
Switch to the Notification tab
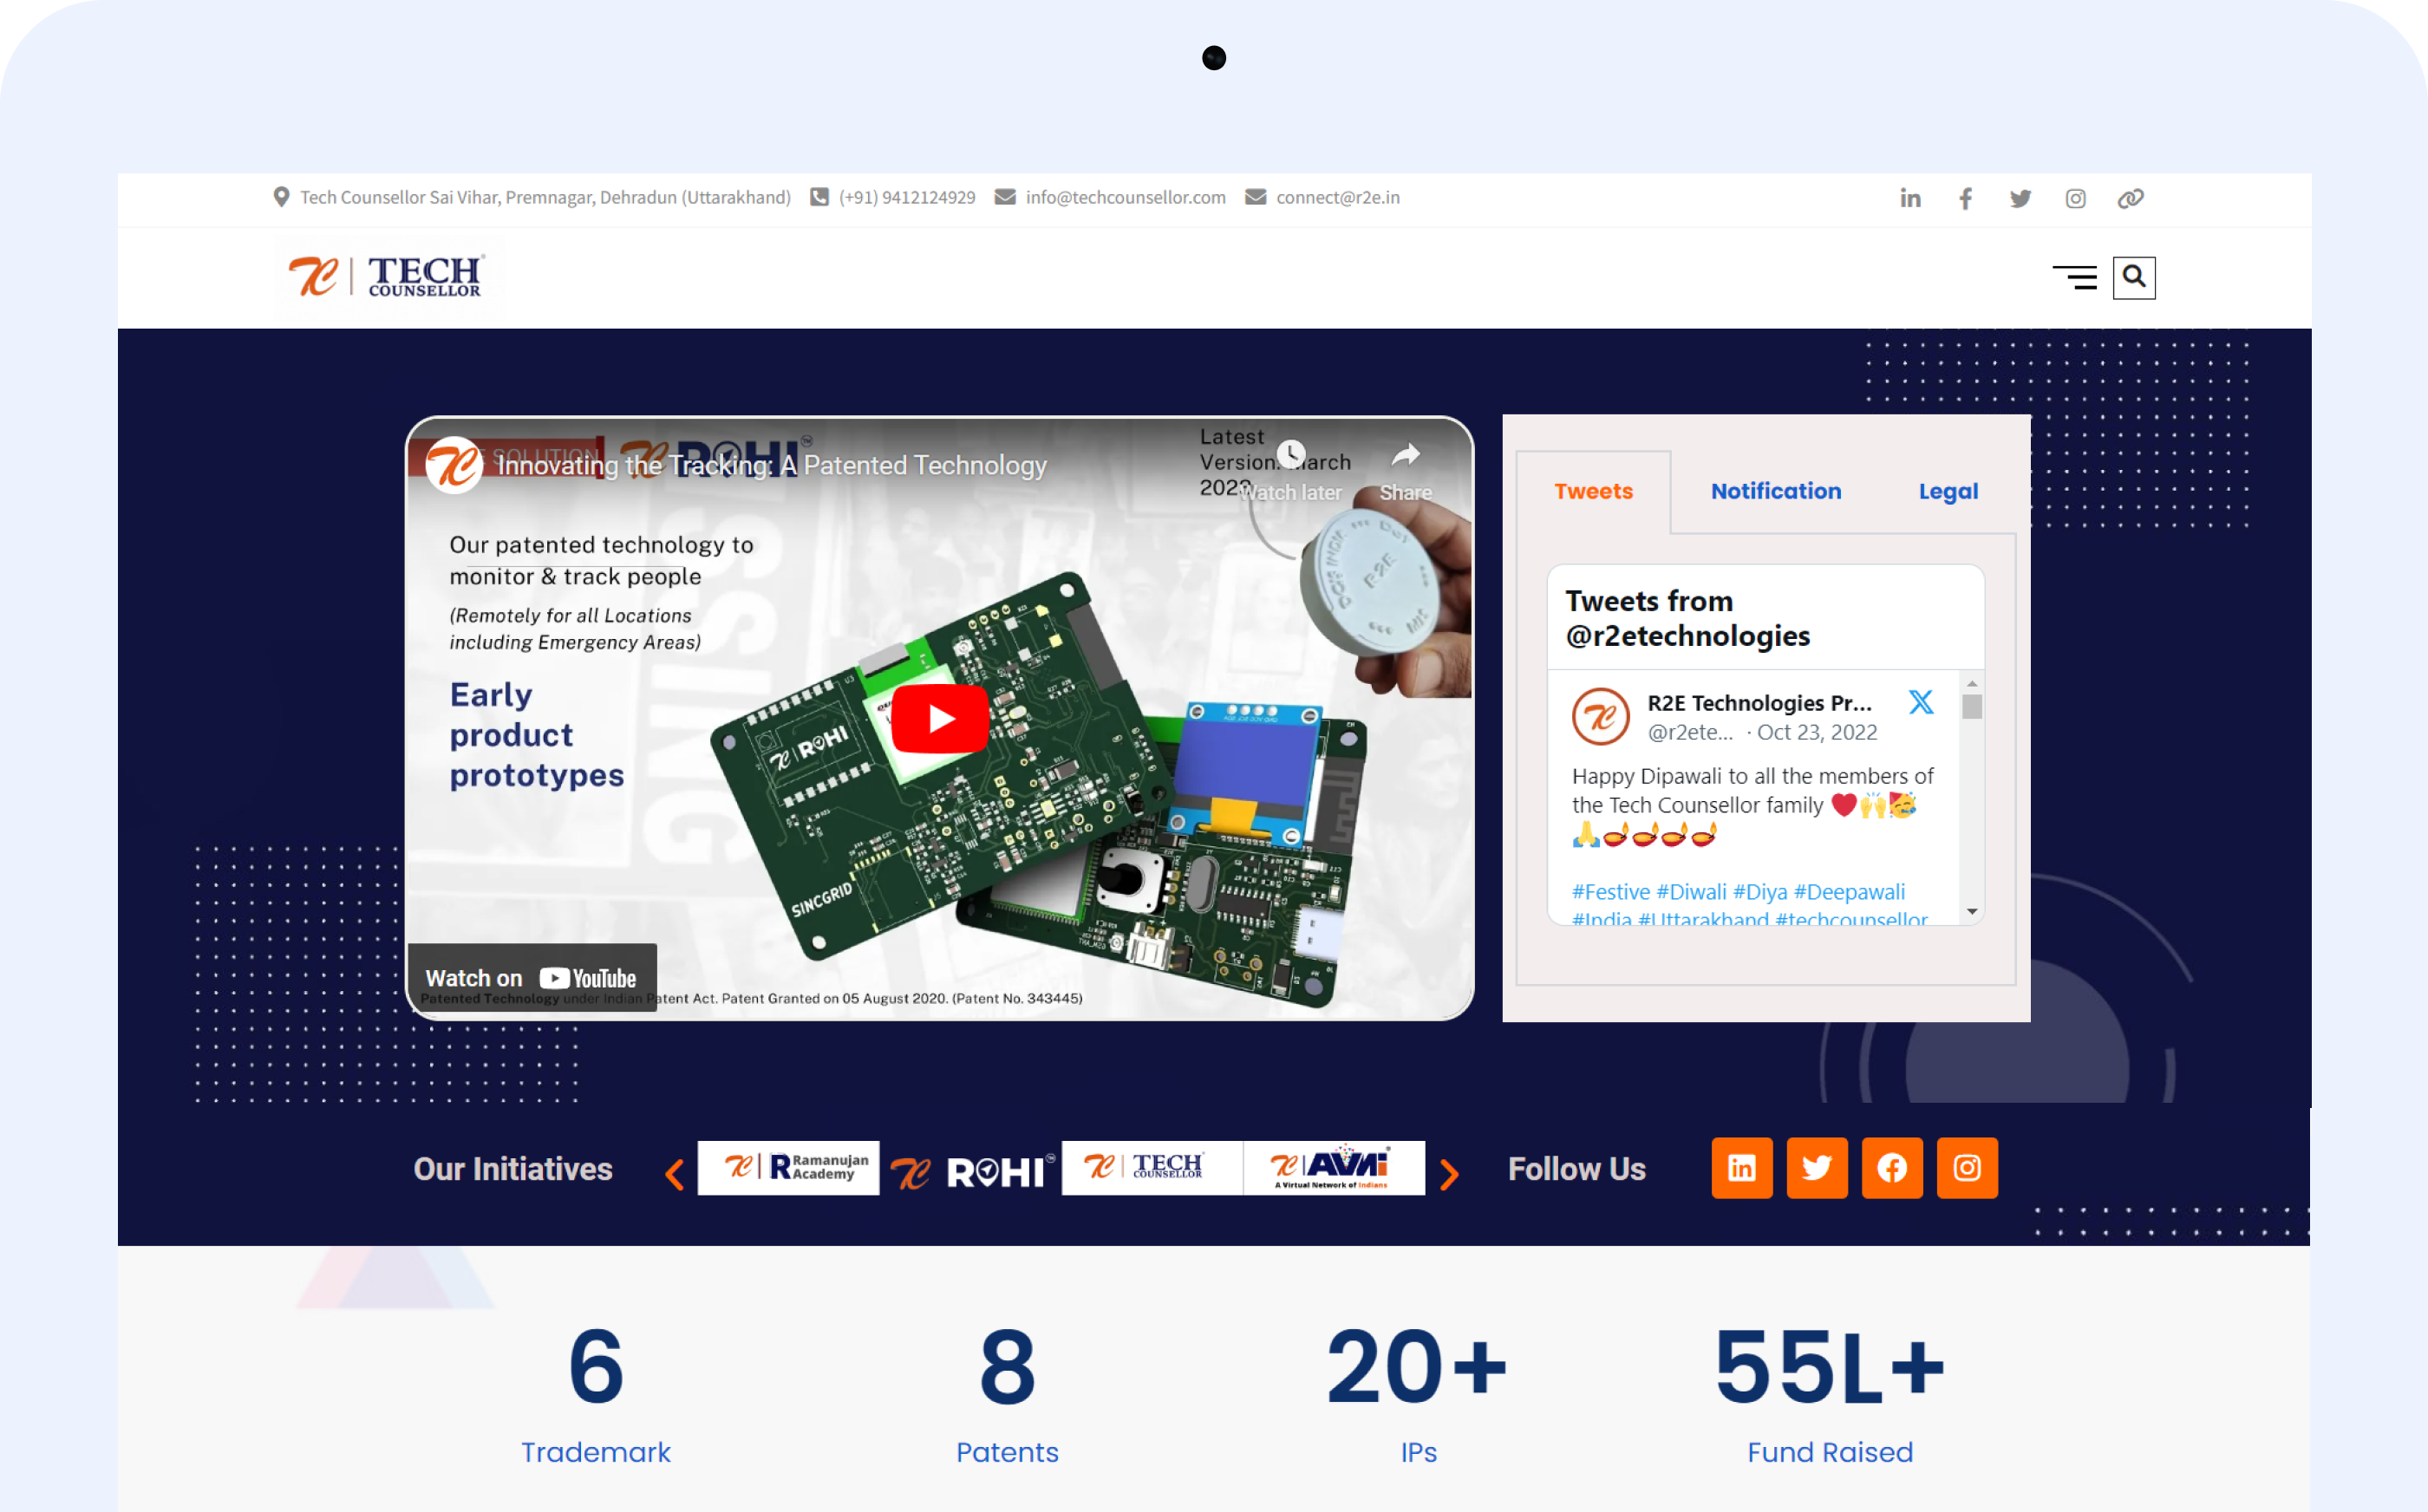click(1775, 491)
